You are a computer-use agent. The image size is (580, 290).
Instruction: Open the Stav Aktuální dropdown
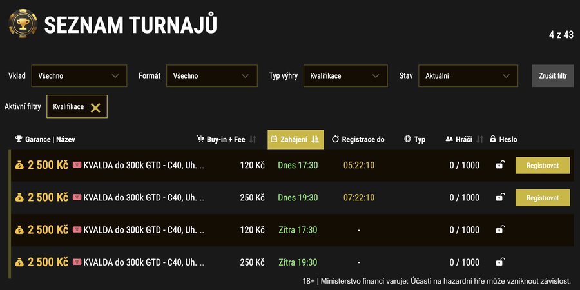[x=469, y=76]
